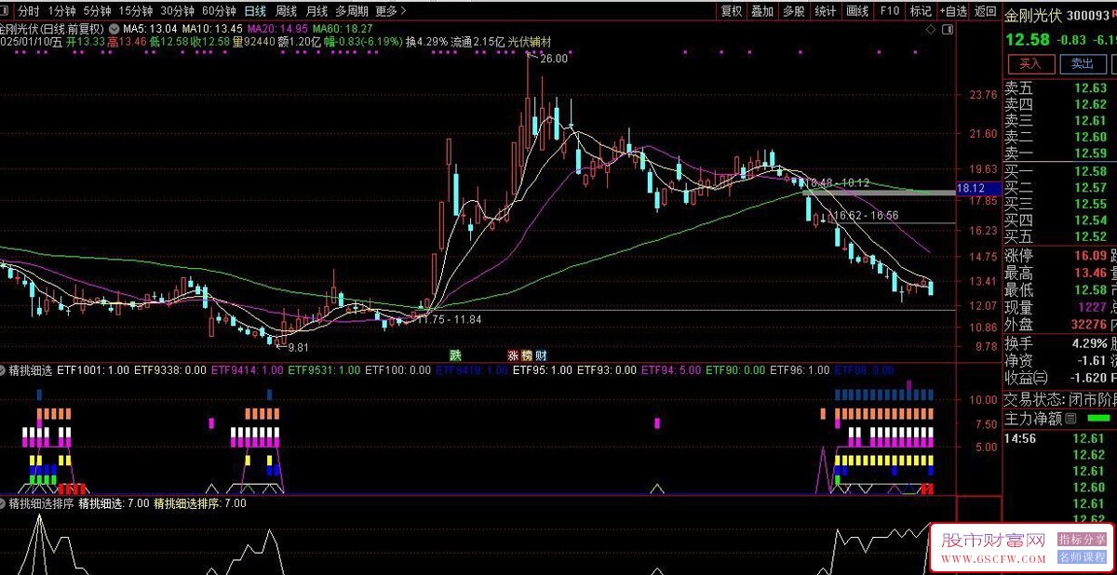Viewport: 1117px width, 575px height.
Task: Click the 26.00 high price label on chart
Action: [553, 59]
